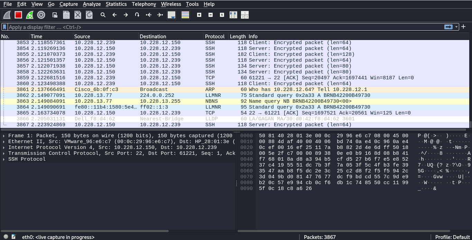
Task: Expand the Frame 1 details row
Action: tap(4, 136)
